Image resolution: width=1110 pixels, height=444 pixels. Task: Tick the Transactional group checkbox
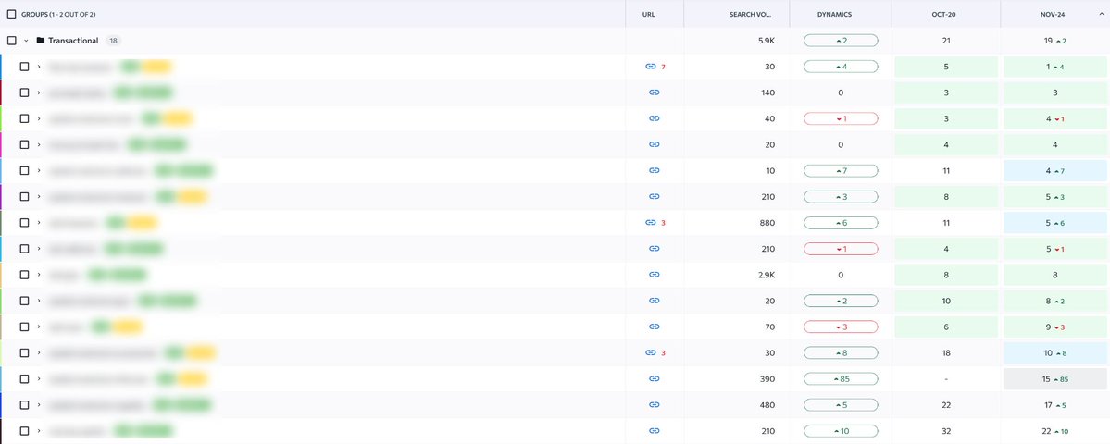[x=11, y=41]
